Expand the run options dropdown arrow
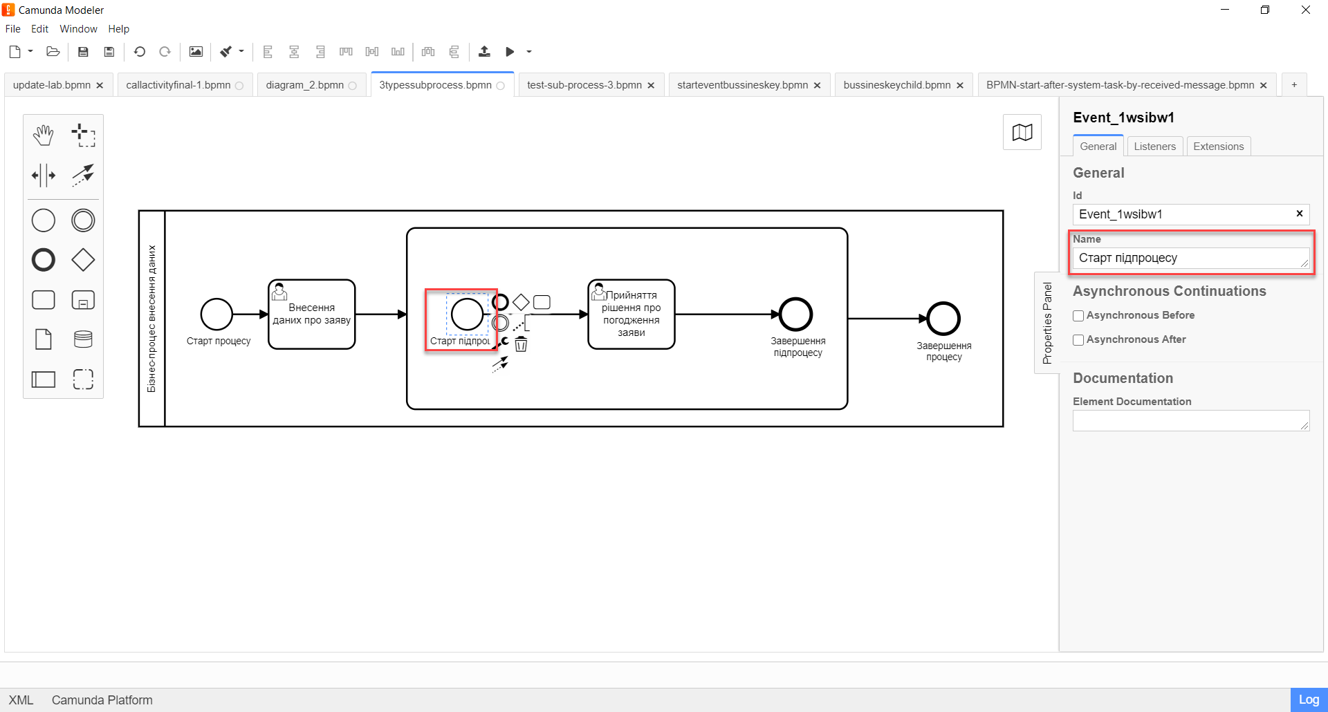1328x712 pixels. pos(529,52)
